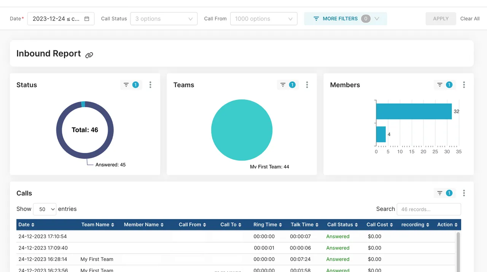Sort table by Action column

(x=447, y=224)
